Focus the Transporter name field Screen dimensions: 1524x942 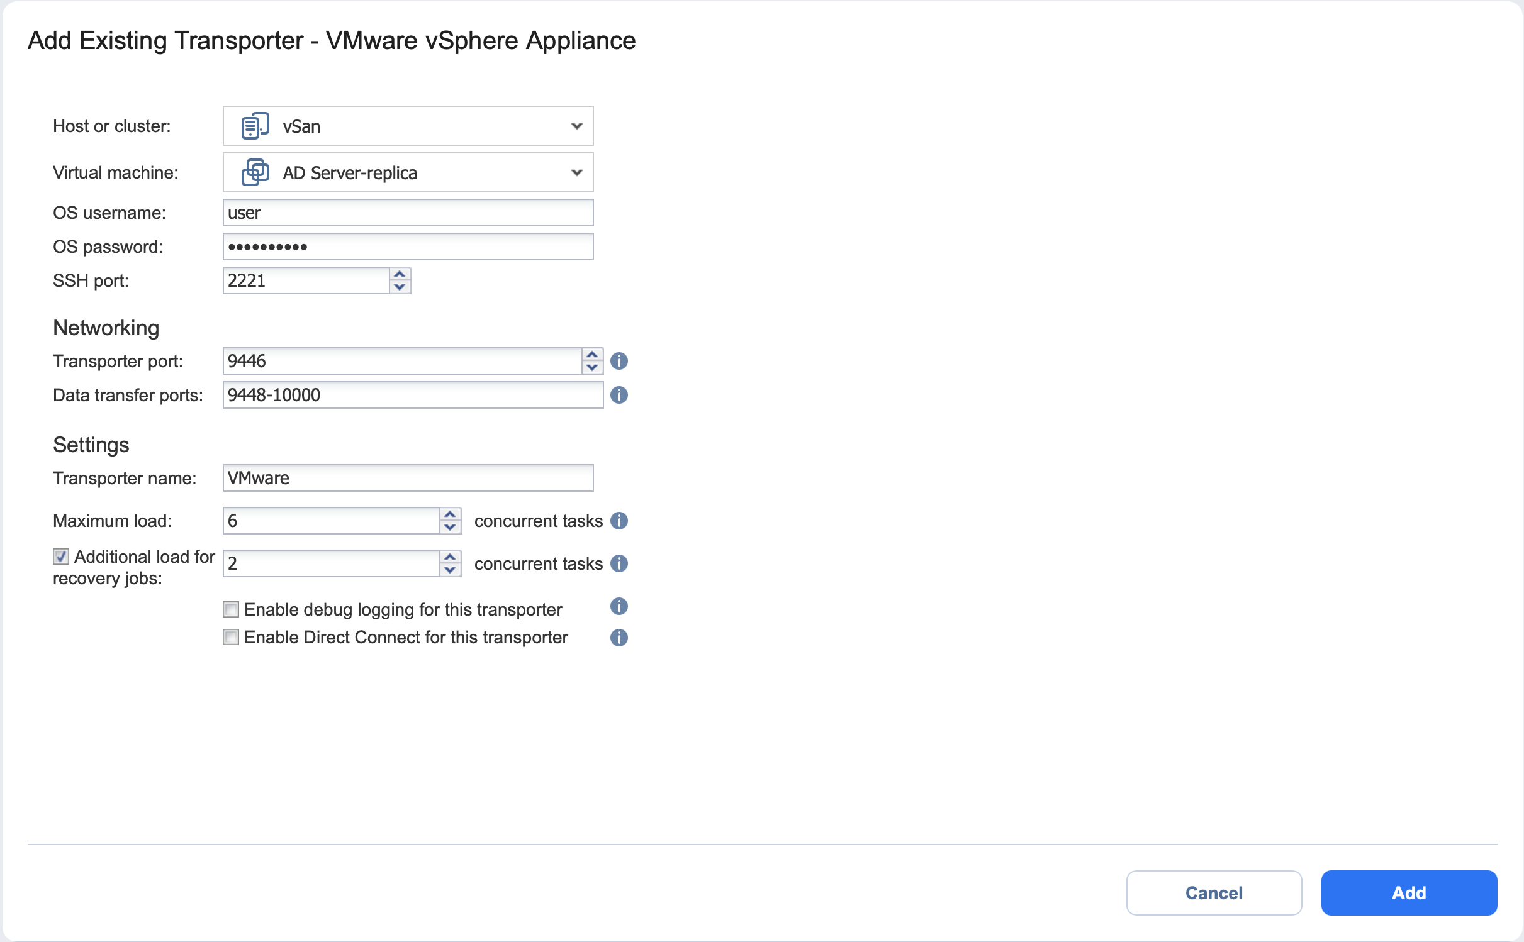click(408, 478)
